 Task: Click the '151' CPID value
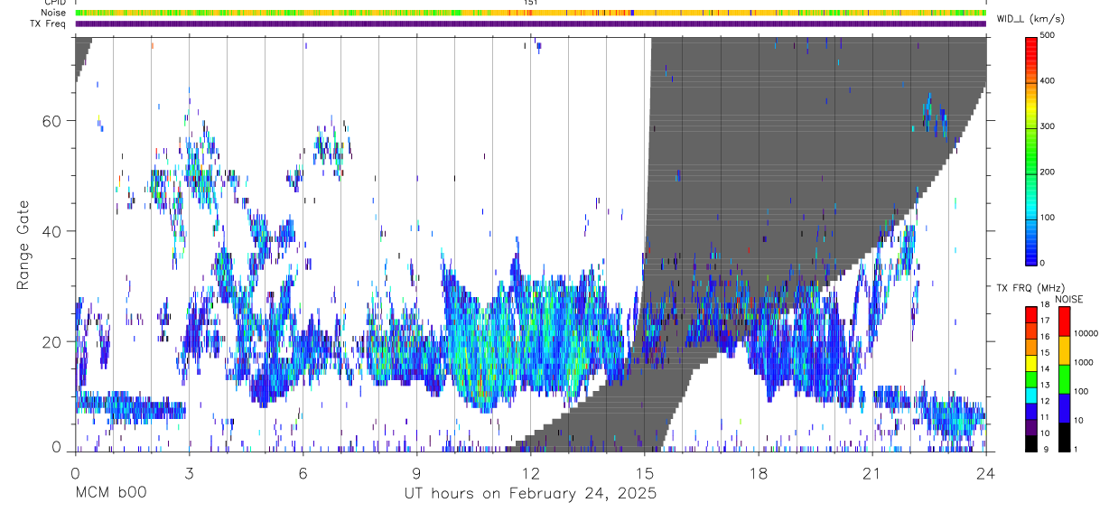[x=531, y=3]
